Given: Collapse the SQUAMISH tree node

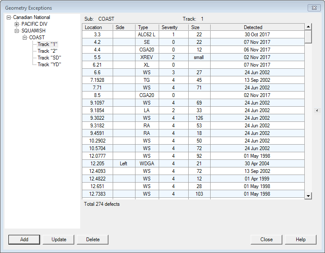Looking at the screenshot, I should (x=17, y=31).
